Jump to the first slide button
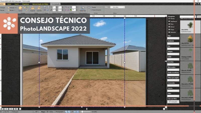 [2, 109]
